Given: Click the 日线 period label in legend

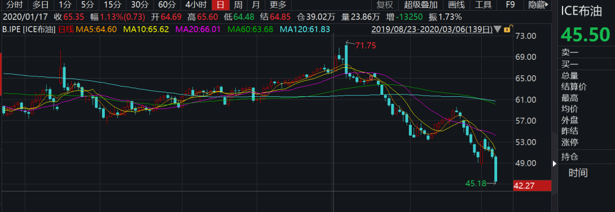Looking at the screenshot, I should coord(65,29).
